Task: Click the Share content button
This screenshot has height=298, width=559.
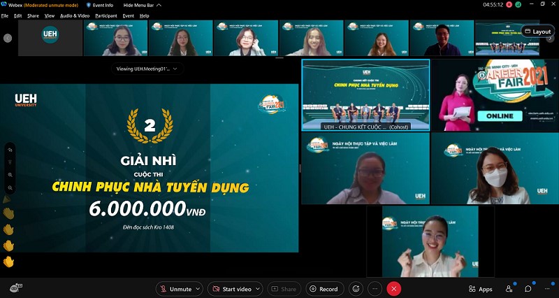Action: pyautogui.click(x=284, y=289)
